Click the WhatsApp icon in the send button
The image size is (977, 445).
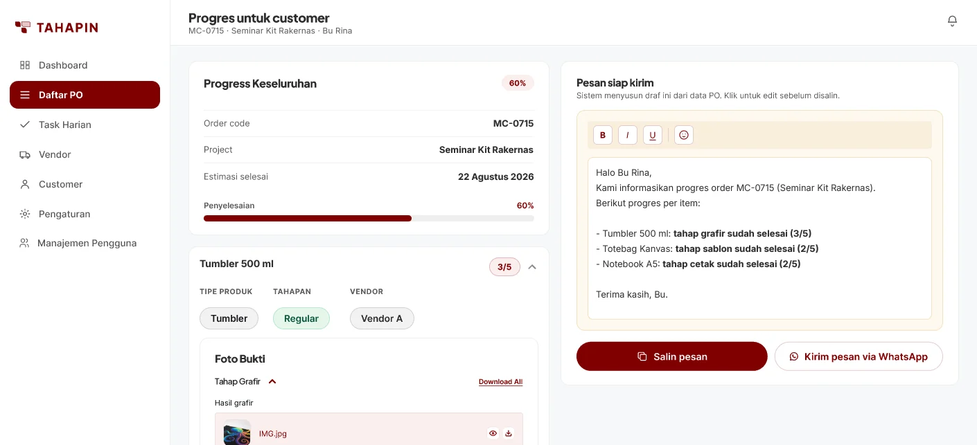tap(794, 356)
